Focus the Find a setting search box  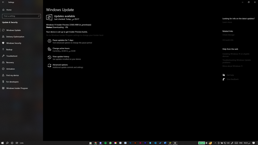[x=21, y=16]
